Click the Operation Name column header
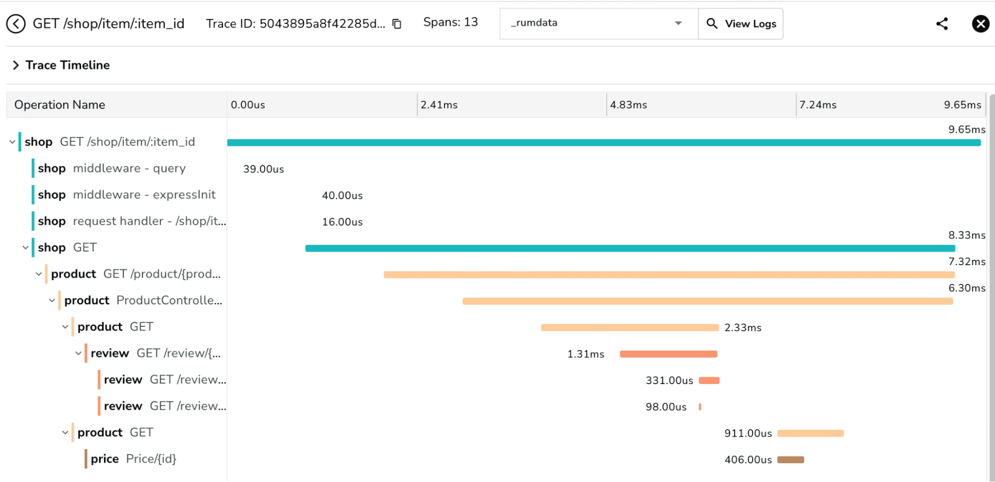Viewport: 995px width, 482px height. pos(60,105)
